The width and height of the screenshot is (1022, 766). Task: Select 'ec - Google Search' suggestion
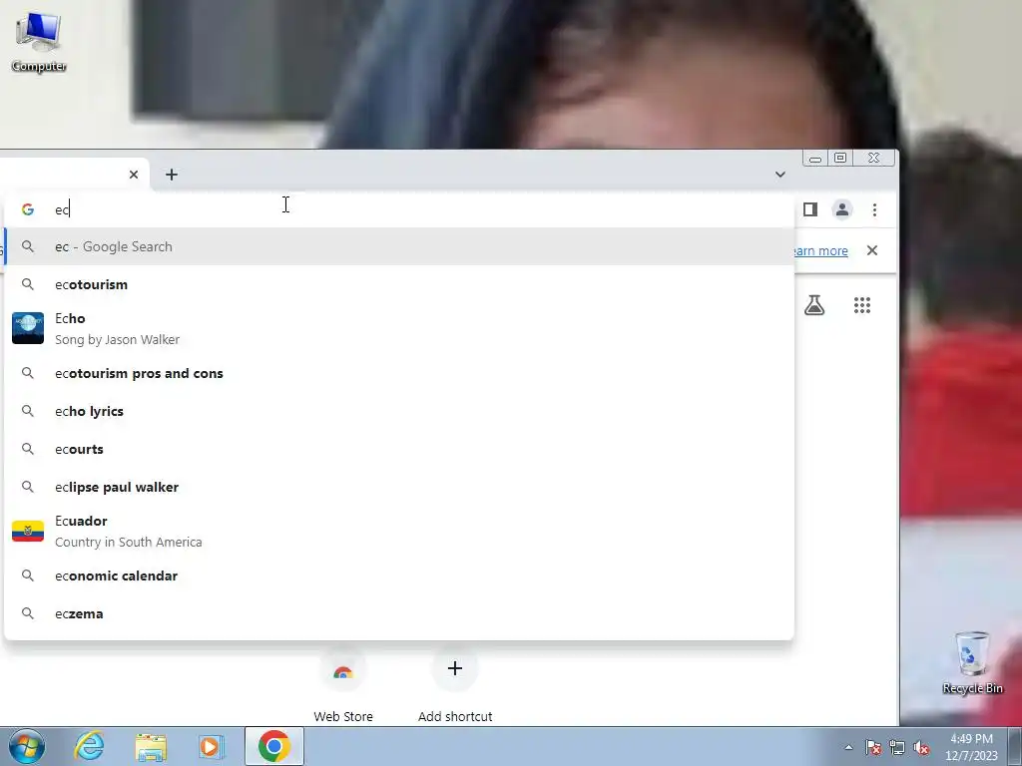(x=399, y=247)
